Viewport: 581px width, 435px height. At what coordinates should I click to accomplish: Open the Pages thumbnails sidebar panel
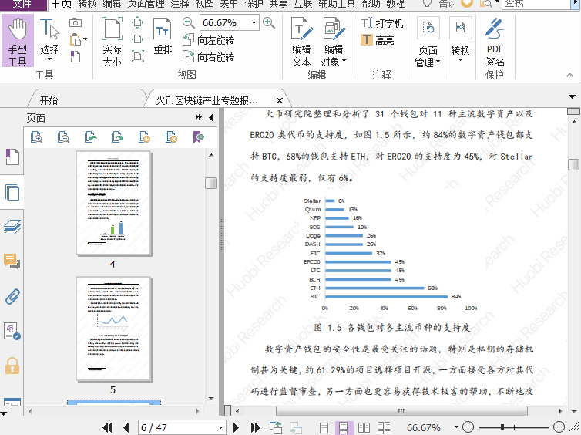tap(12, 192)
